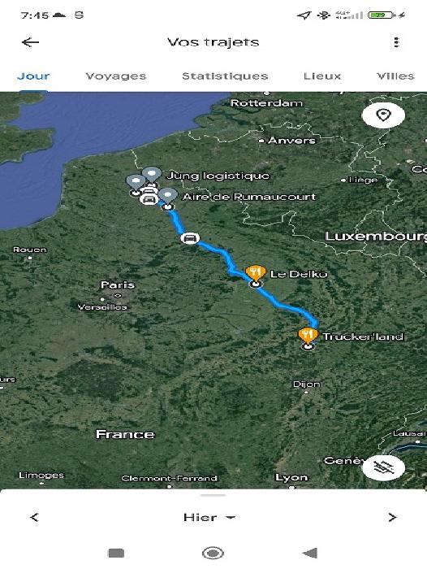Tap the back arrow beside Vos trajets

click(31, 42)
